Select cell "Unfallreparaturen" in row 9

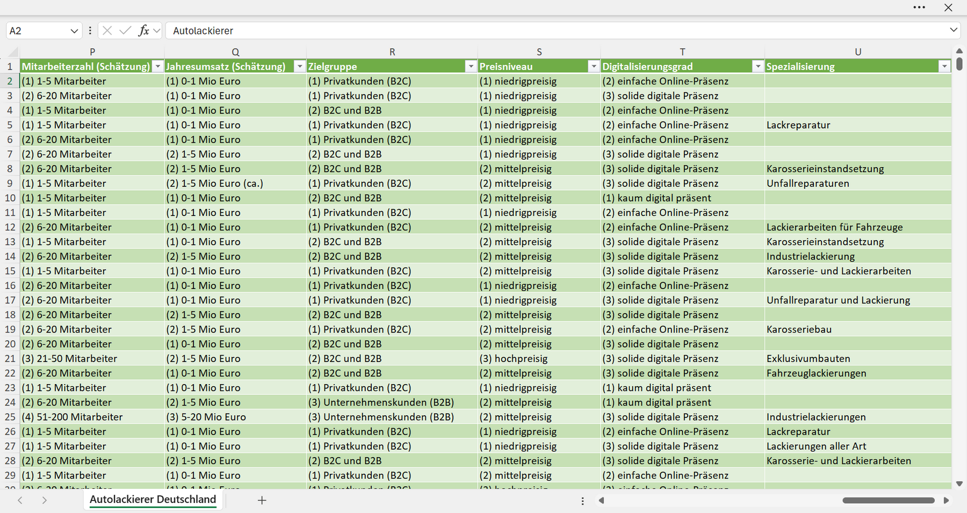[858, 183]
